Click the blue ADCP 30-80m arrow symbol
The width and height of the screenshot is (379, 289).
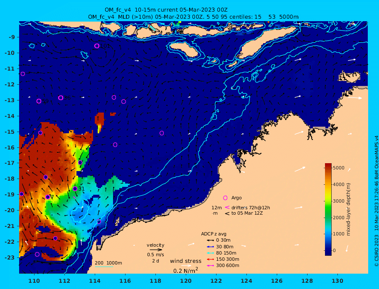pyautogui.click(x=210, y=247)
